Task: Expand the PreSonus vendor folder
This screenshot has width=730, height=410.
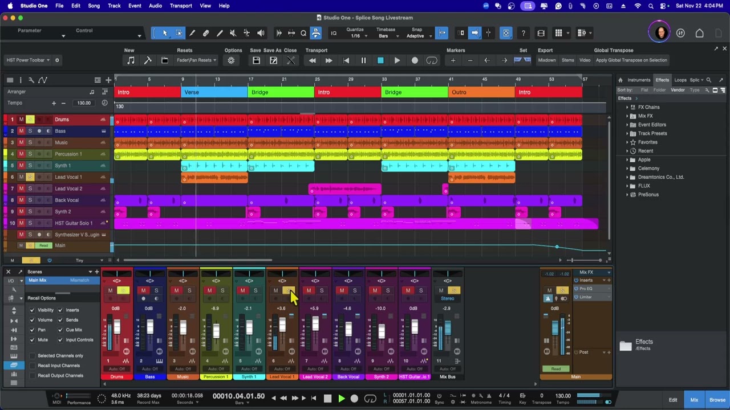Action: (x=627, y=195)
